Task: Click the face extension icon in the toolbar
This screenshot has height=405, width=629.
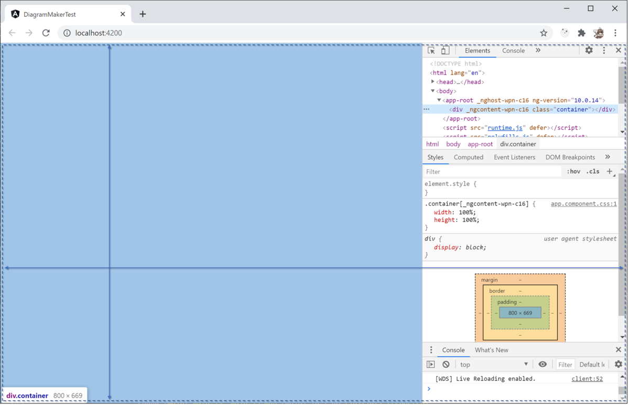Action: 565,33
